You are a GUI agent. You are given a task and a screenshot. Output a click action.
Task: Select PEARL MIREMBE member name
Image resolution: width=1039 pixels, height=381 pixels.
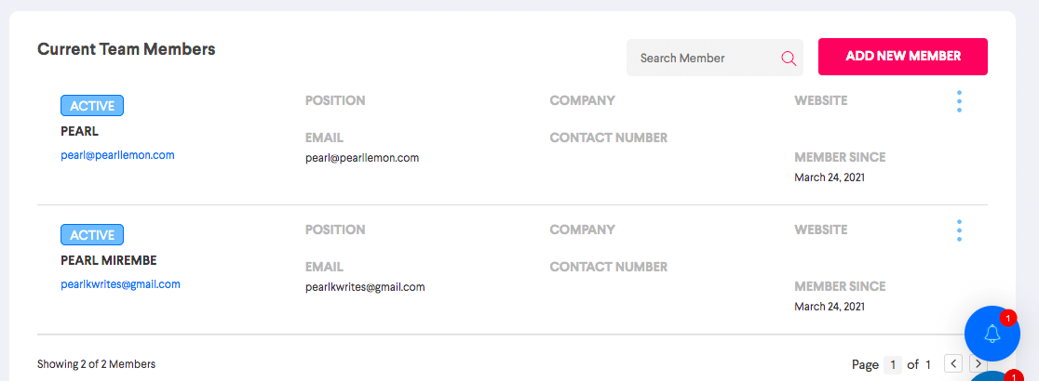[x=109, y=260]
